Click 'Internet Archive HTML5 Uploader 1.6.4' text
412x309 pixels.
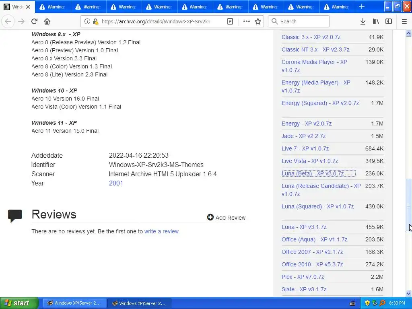point(163,174)
